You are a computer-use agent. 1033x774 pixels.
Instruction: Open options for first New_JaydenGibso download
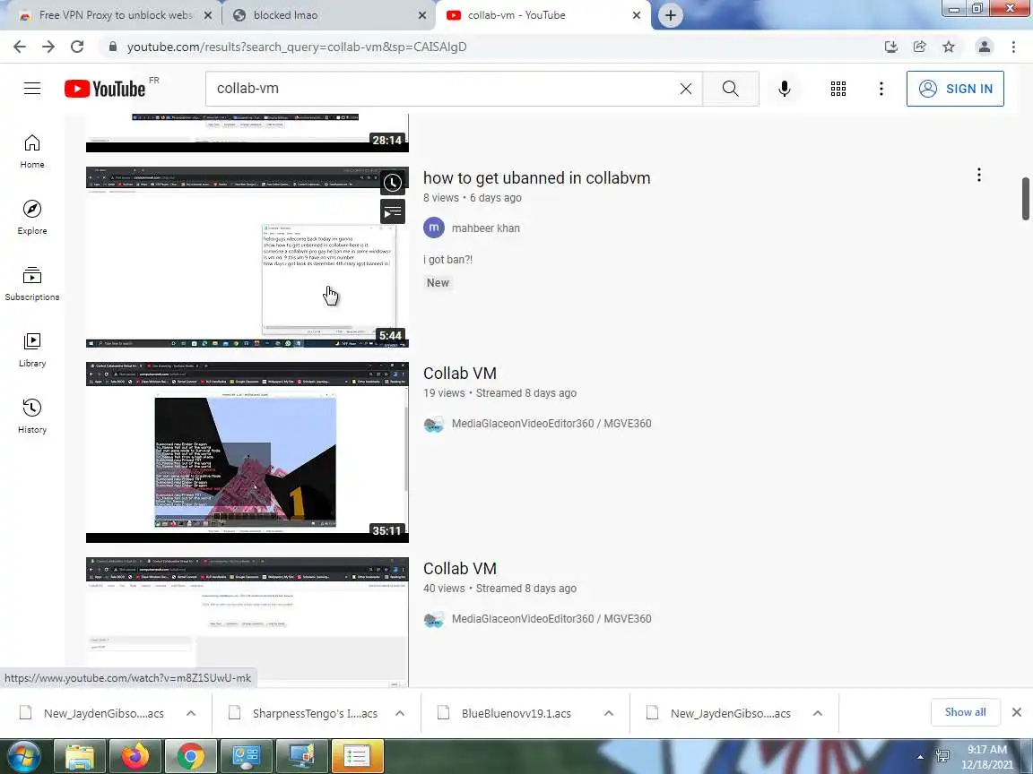[191, 713]
